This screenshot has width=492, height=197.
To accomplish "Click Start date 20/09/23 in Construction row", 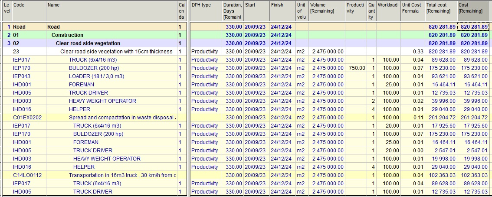I will pos(256,35).
